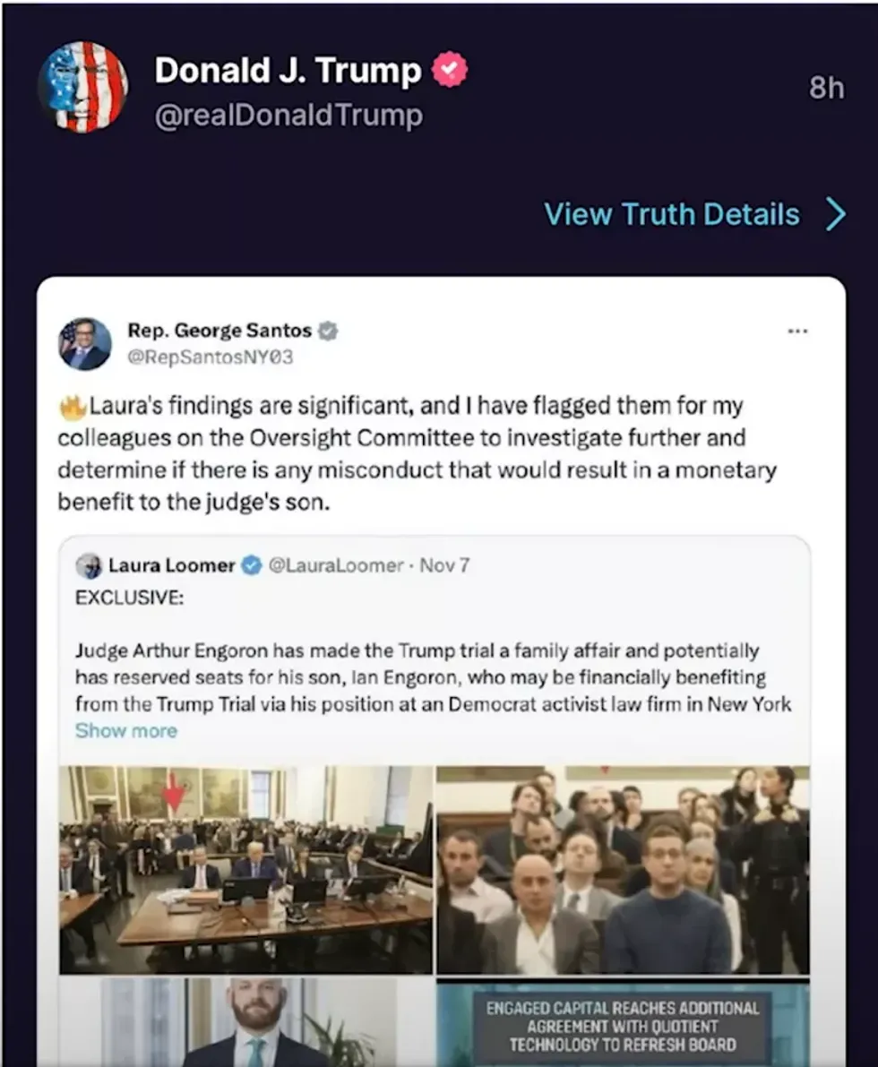Screen dimensions: 878x1067
Task: Open the three-dot options on the Santos tweet
Action: [x=798, y=331]
